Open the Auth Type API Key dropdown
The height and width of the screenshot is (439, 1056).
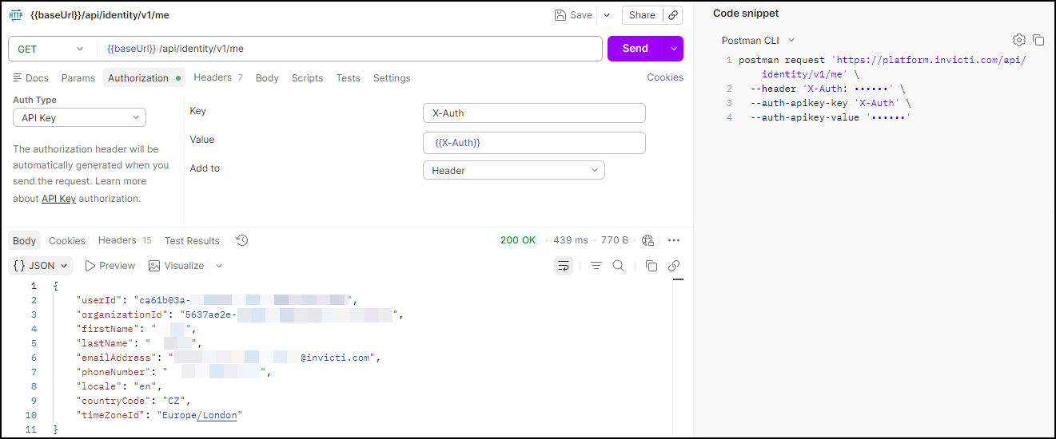[79, 118]
